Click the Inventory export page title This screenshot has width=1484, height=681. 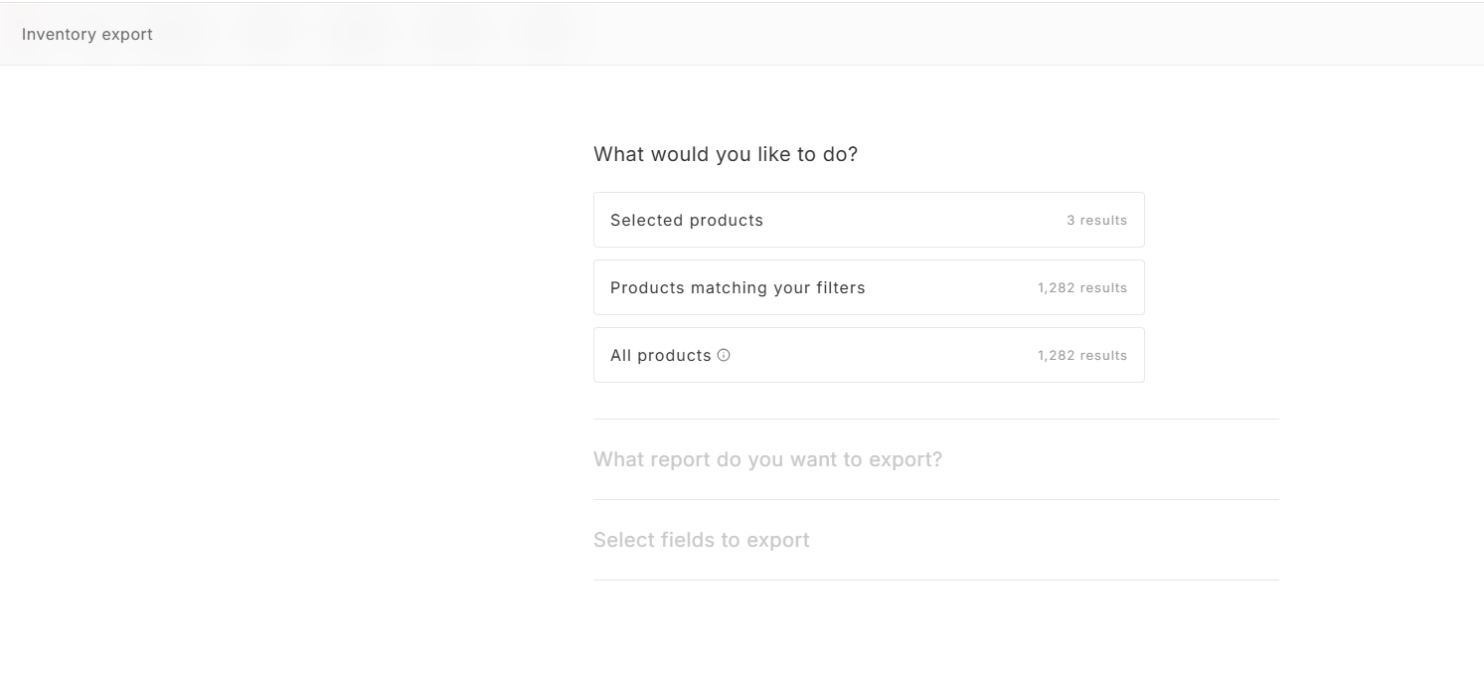(x=87, y=34)
